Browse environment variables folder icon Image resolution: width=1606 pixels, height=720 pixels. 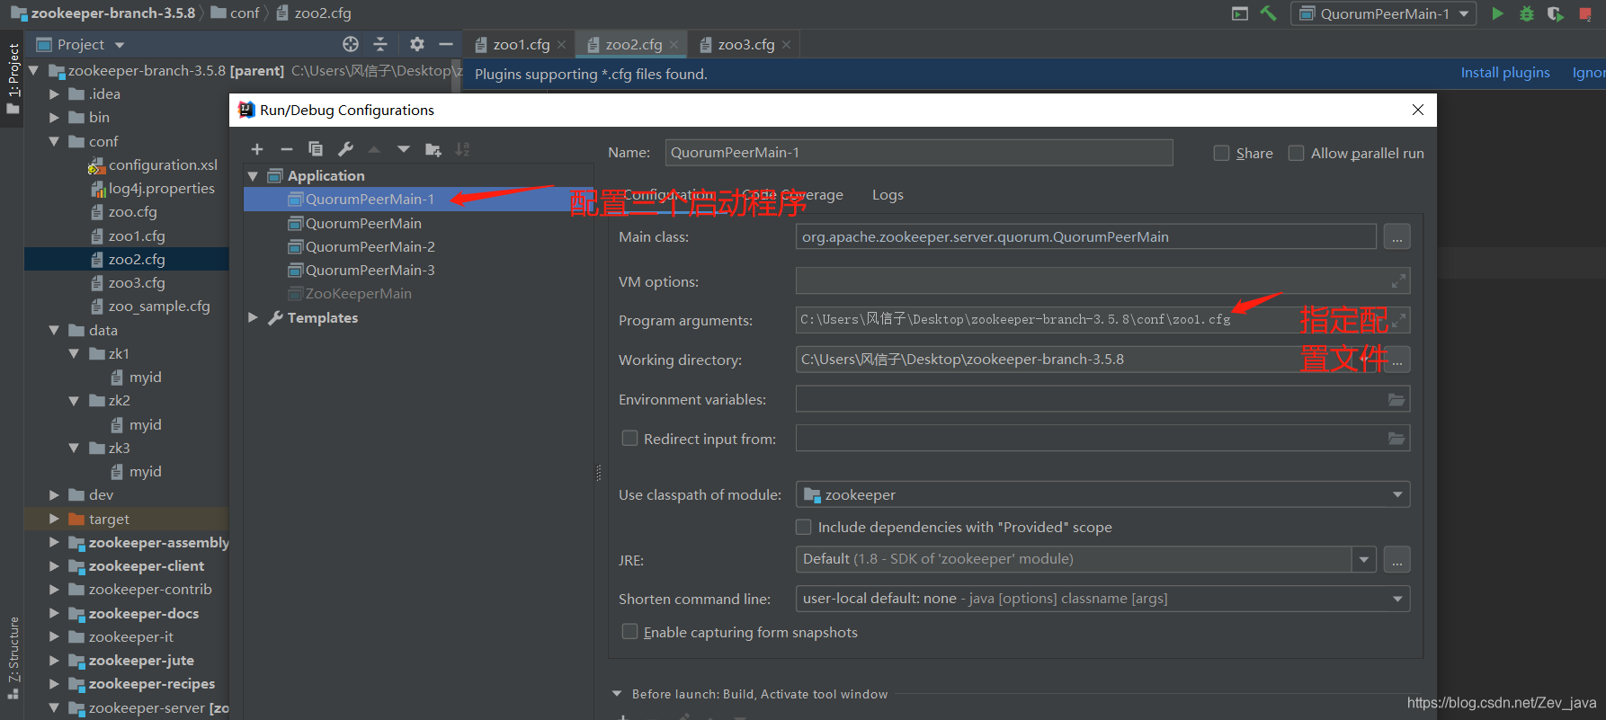(1396, 399)
